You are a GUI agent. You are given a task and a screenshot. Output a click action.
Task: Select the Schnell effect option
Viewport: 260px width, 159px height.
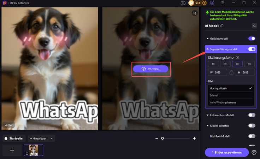pos(231,95)
